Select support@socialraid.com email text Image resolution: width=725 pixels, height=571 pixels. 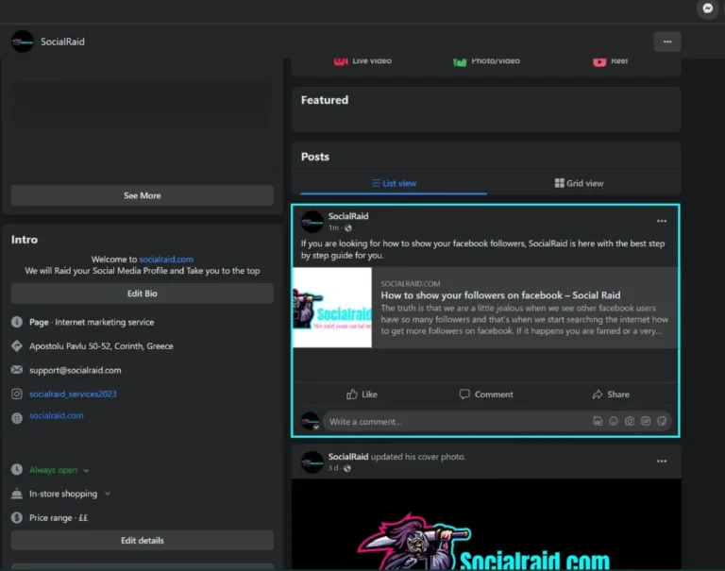pyautogui.click(x=75, y=370)
